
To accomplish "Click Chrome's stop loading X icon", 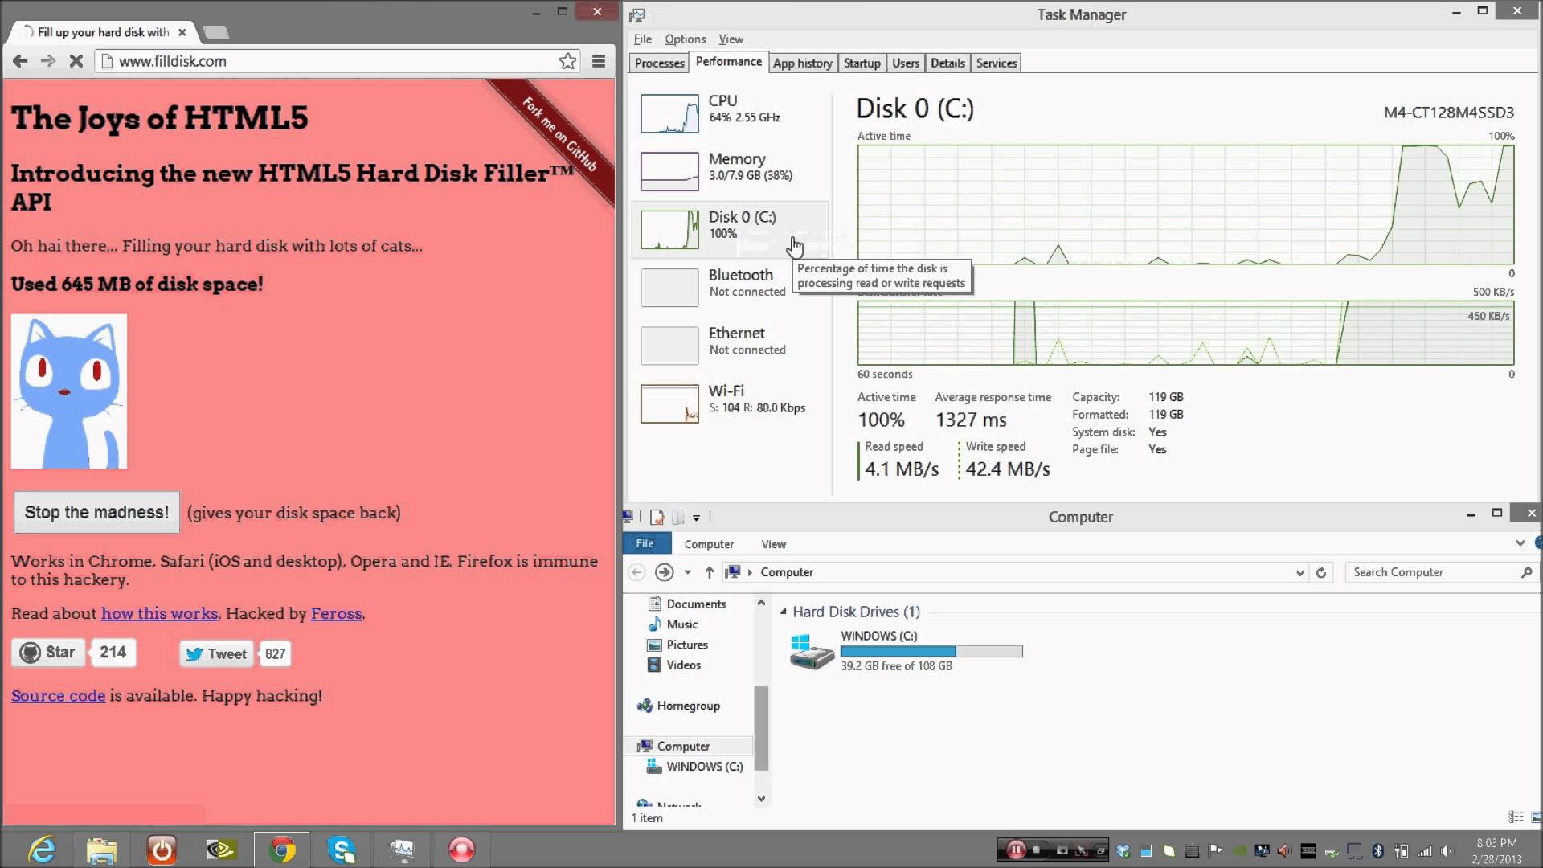I will (76, 61).
